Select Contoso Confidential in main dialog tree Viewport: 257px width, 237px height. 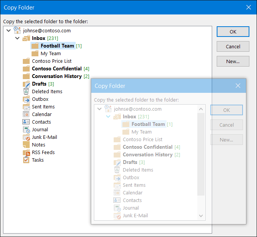tap(57, 68)
